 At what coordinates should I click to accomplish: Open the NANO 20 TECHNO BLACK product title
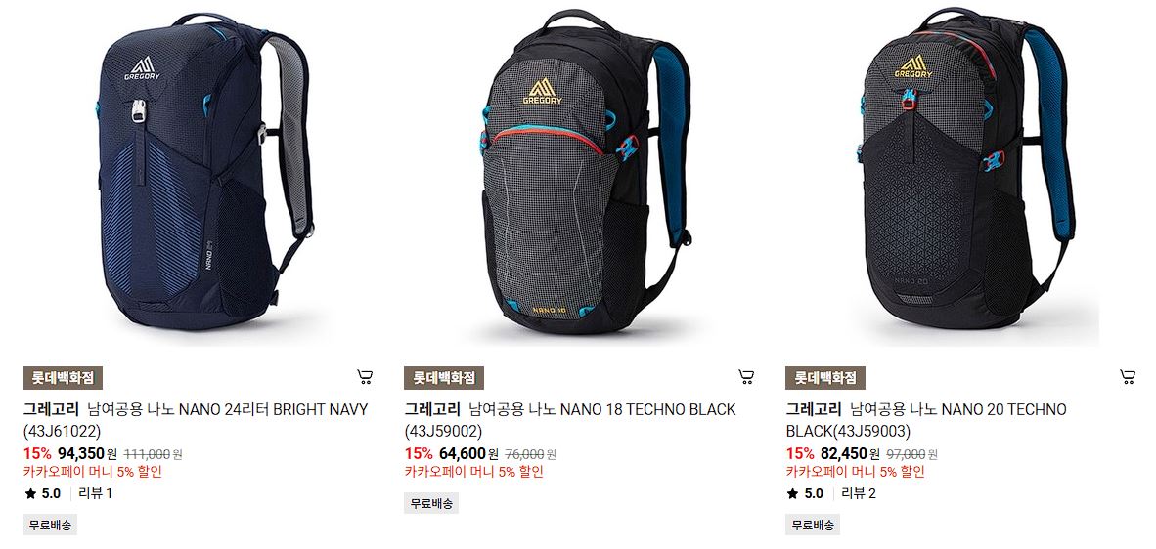point(926,419)
